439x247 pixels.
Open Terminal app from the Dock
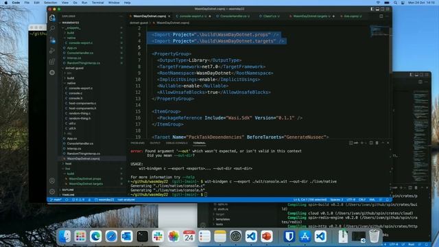coord(142,236)
